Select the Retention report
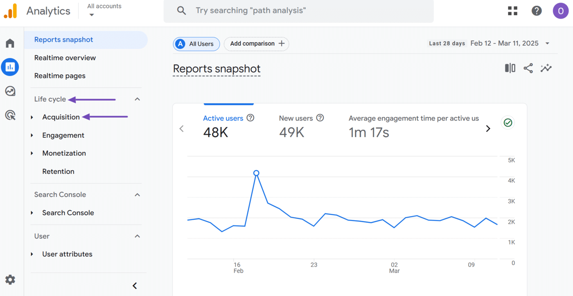This screenshot has width=573, height=296. (x=58, y=171)
